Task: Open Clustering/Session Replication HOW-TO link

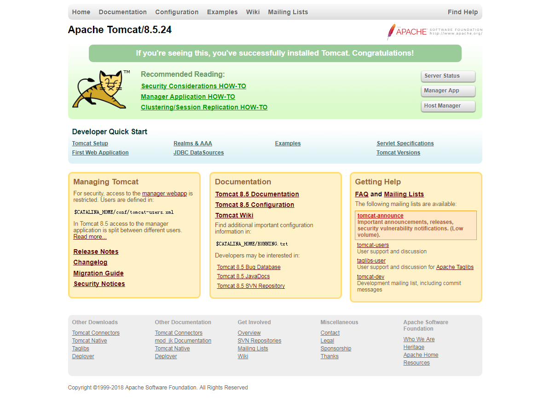Action: pyautogui.click(x=204, y=107)
